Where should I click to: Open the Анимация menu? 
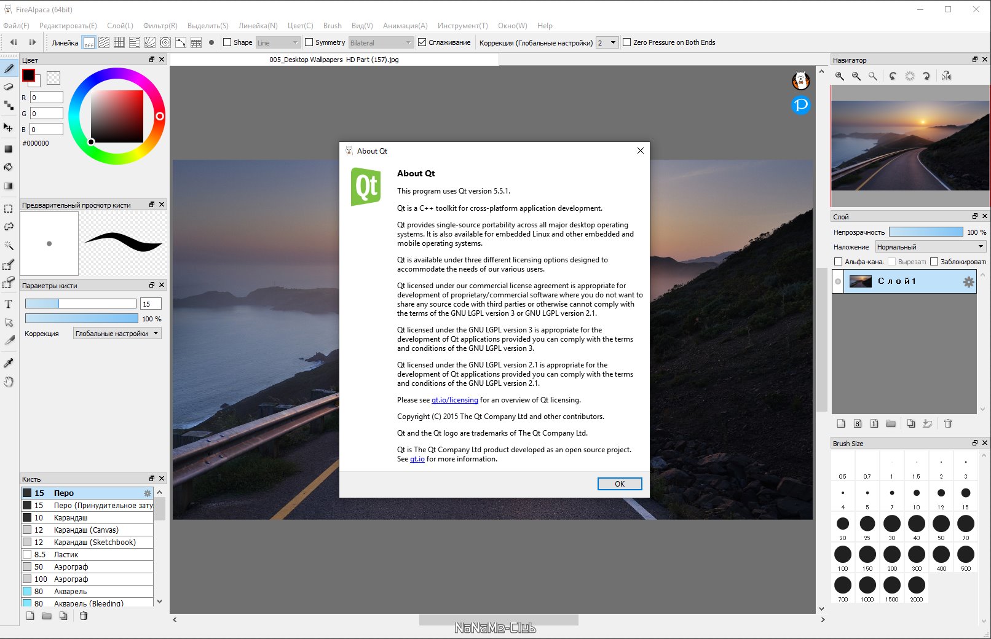pos(405,26)
